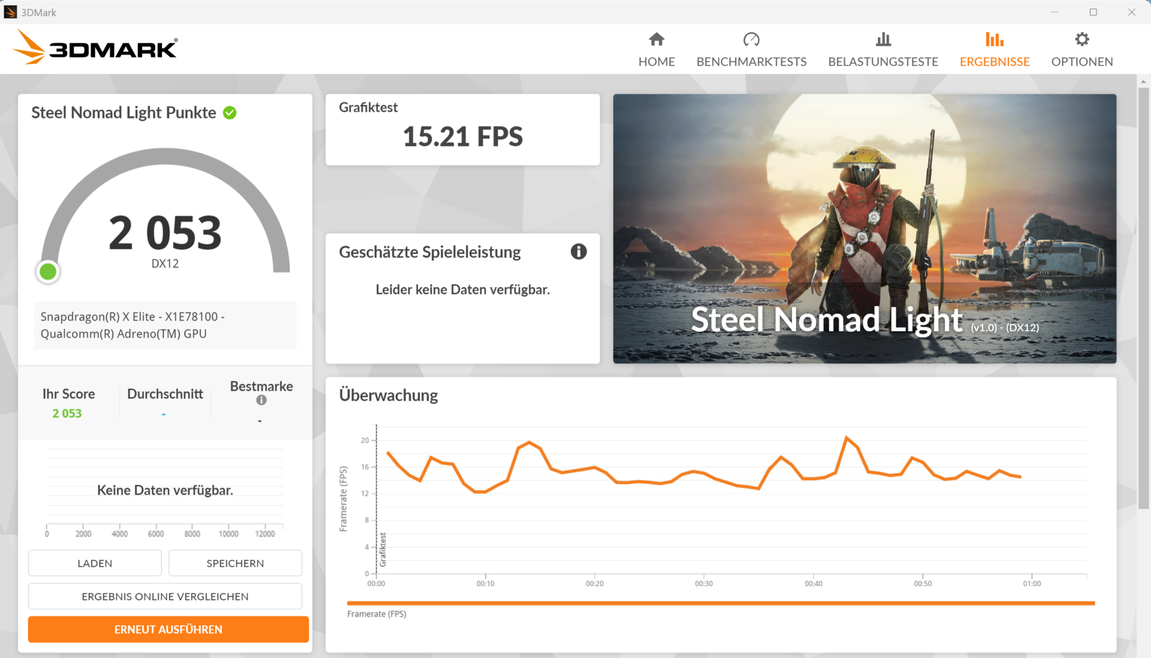Image resolution: width=1151 pixels, height=658 pixels.
Task: Click the 3DMark logo
Action: pos(96,48)
